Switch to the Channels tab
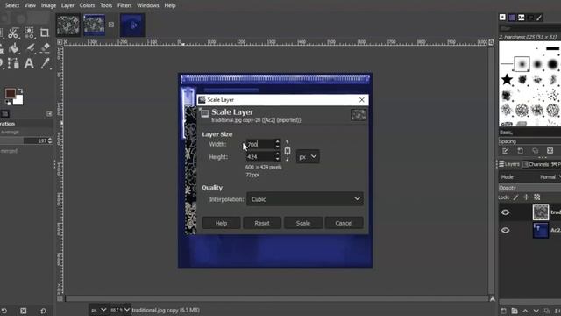 pyautogui.click(x=536, y=164)
